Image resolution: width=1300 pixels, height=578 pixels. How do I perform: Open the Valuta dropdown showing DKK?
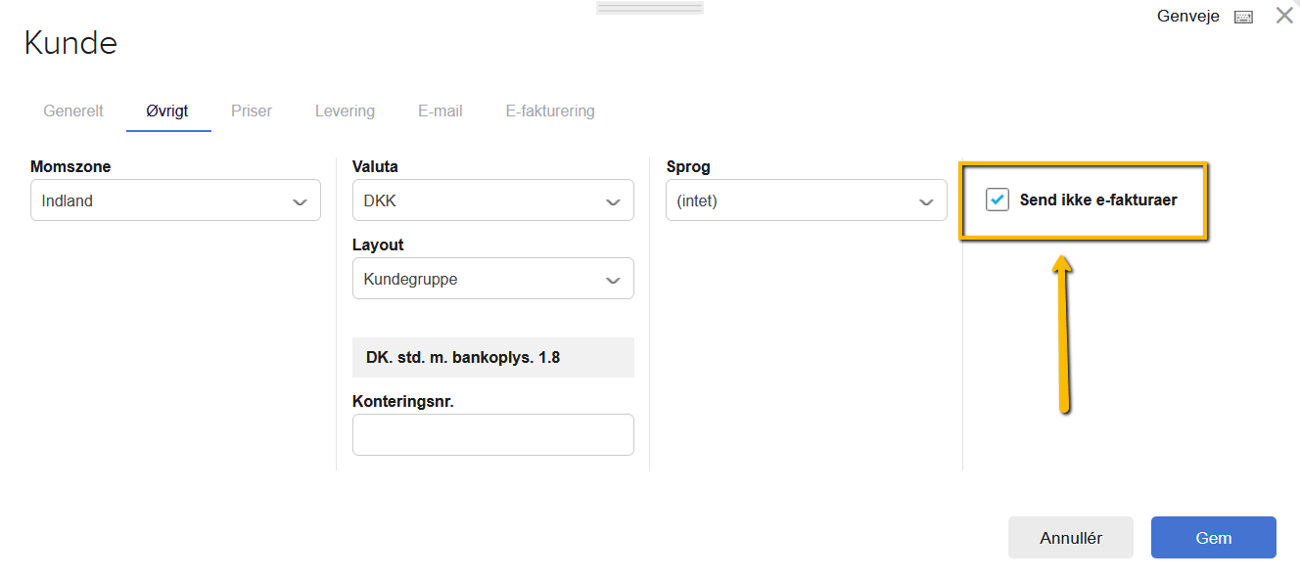tap(492, 200)
